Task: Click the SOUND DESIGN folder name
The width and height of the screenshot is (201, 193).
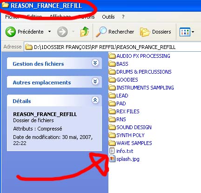Action: [x=134, y=127]
